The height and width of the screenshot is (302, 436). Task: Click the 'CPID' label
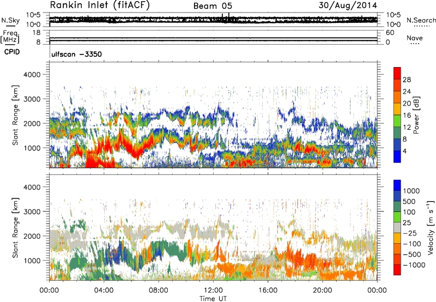[x=12, y=52]
